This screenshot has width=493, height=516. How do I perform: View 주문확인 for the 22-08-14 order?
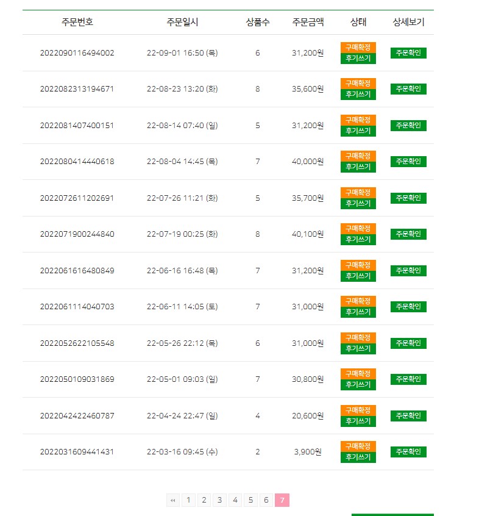click(408, 126)
